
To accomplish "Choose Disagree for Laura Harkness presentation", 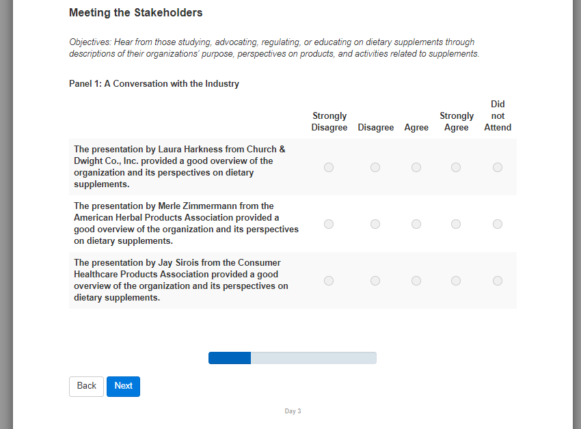I will point(375,167).
